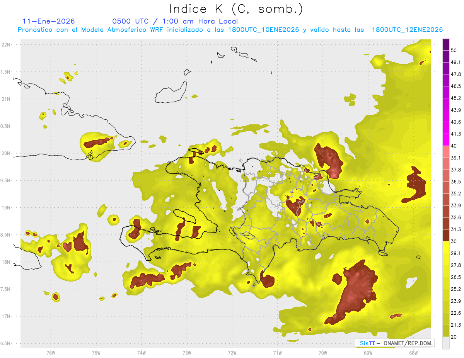The width and height of the screenshot is (464, 358).
Task: Click the colorbar value '49.1'
Action: (456, 62)
